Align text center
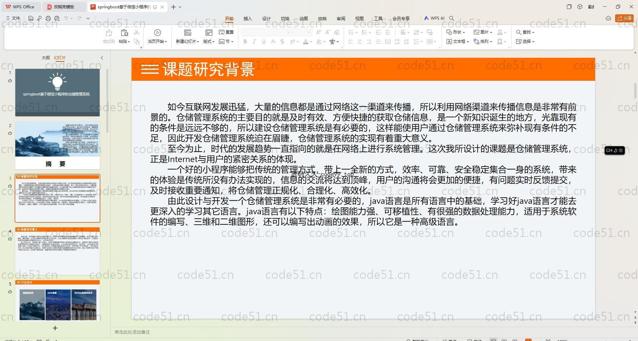This screenshot has height=341, width=638. (x=360, y=42)
